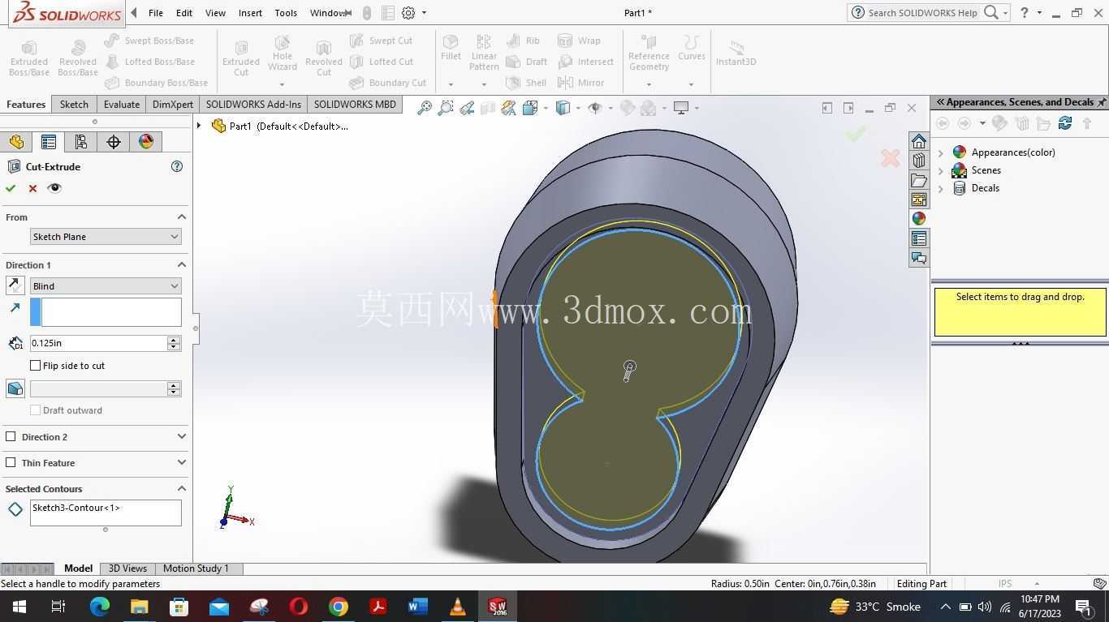This screenshot has height=622, width=1109.
Task: Collapse the Direction 1 section
Action: pyautogui.click(x=182, y=265)
